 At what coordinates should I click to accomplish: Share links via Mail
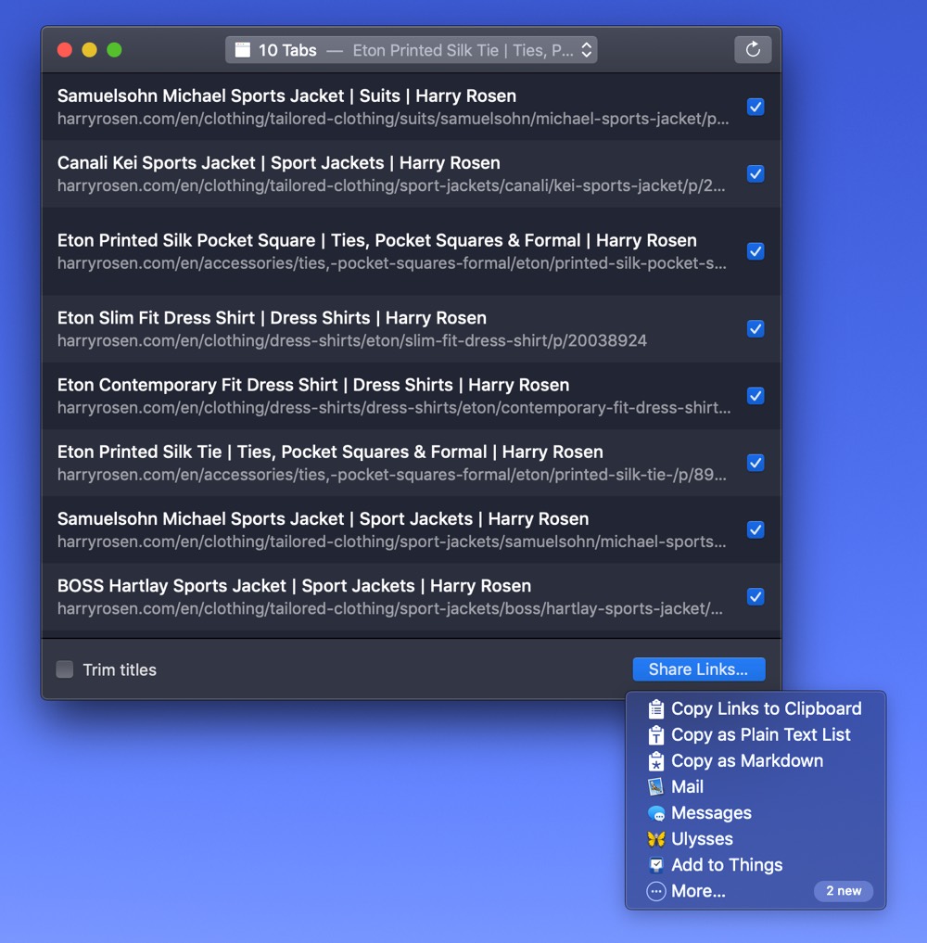coord(756,786)
